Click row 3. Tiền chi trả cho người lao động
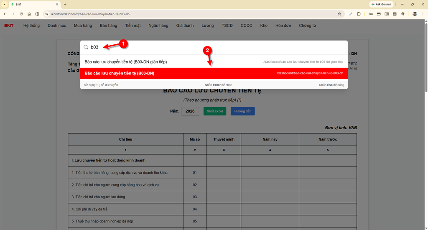 point(212,197)
